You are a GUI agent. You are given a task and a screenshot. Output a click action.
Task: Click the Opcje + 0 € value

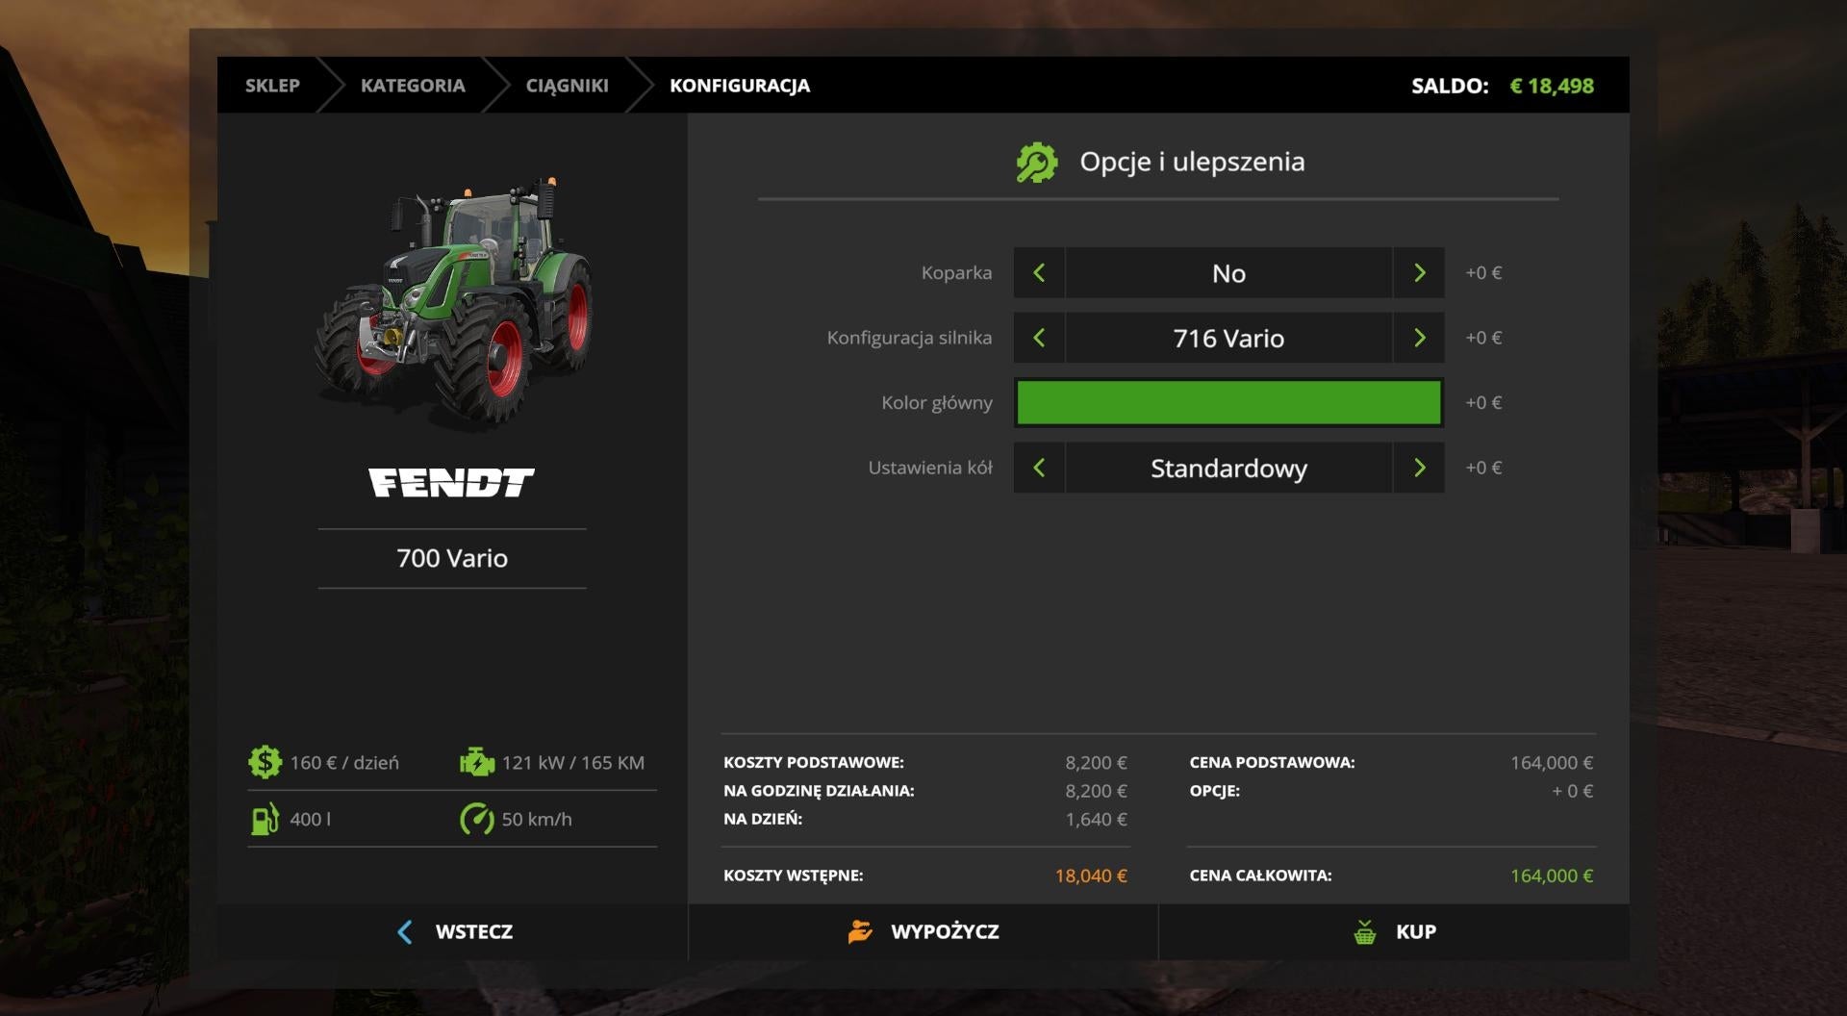pyautogui.click(x=1572, y=791)
